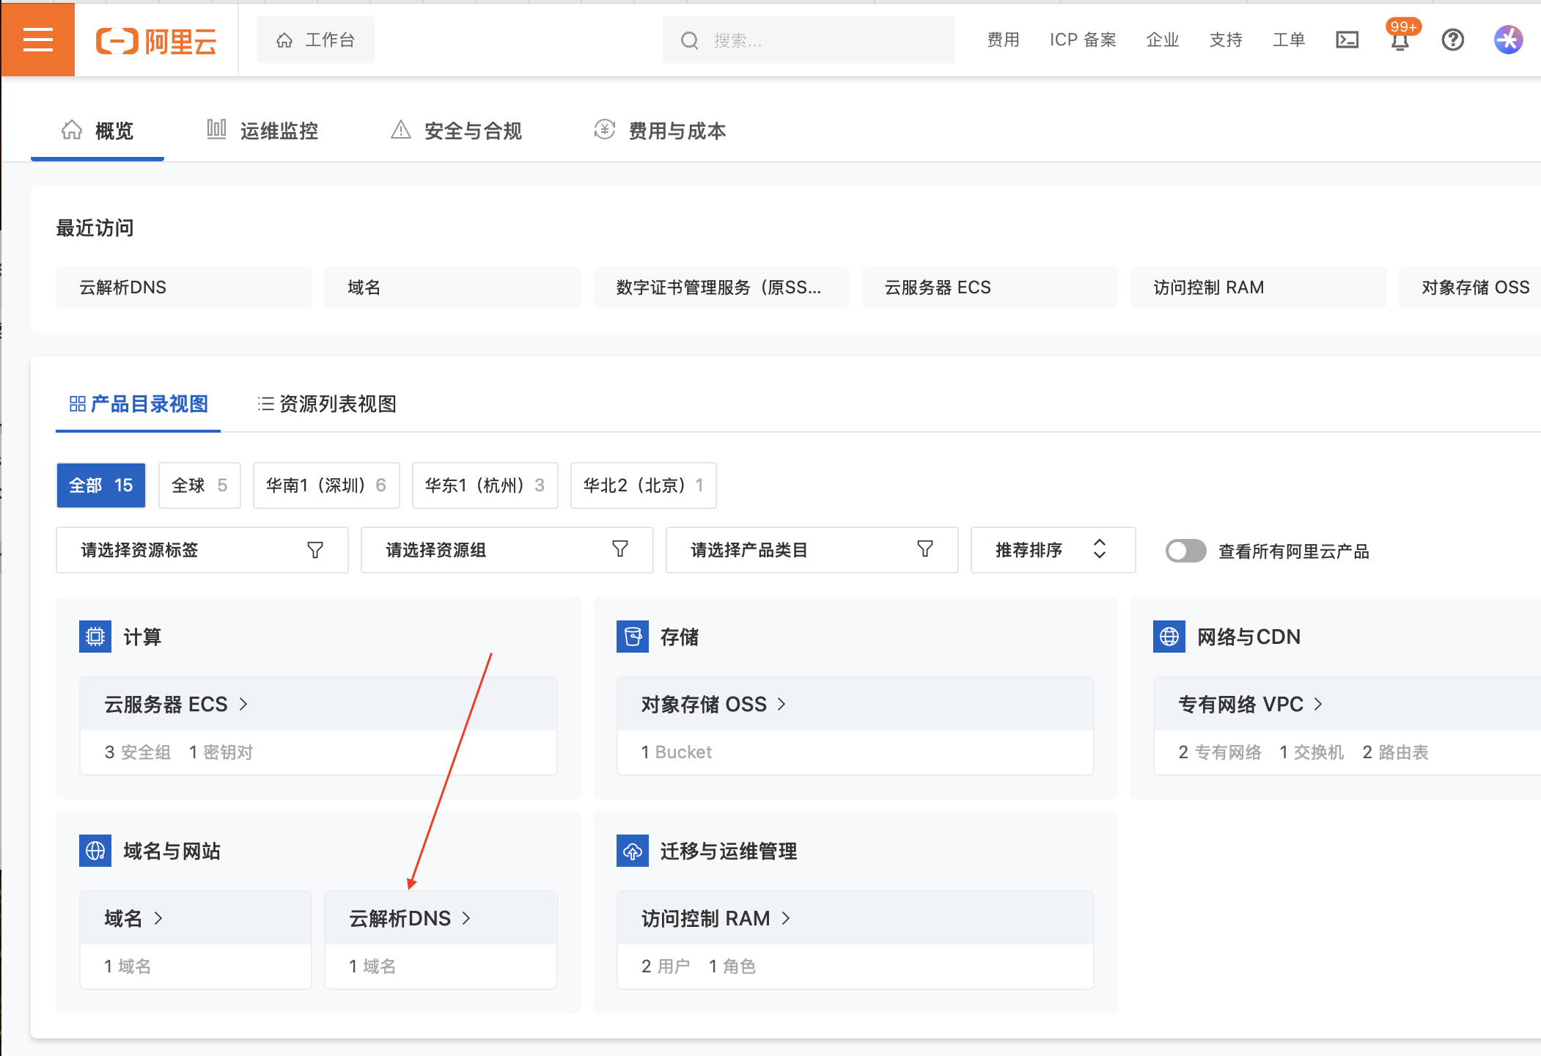Expand 专有网络 VPC via its chevron
Image resolution: width=1541 pixels, height=1056 pixels.
pos(1318,704)
